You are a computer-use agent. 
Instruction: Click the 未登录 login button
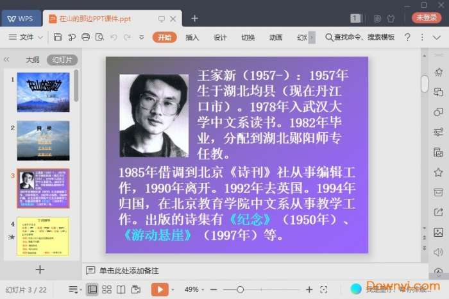[x=427, y=17]
